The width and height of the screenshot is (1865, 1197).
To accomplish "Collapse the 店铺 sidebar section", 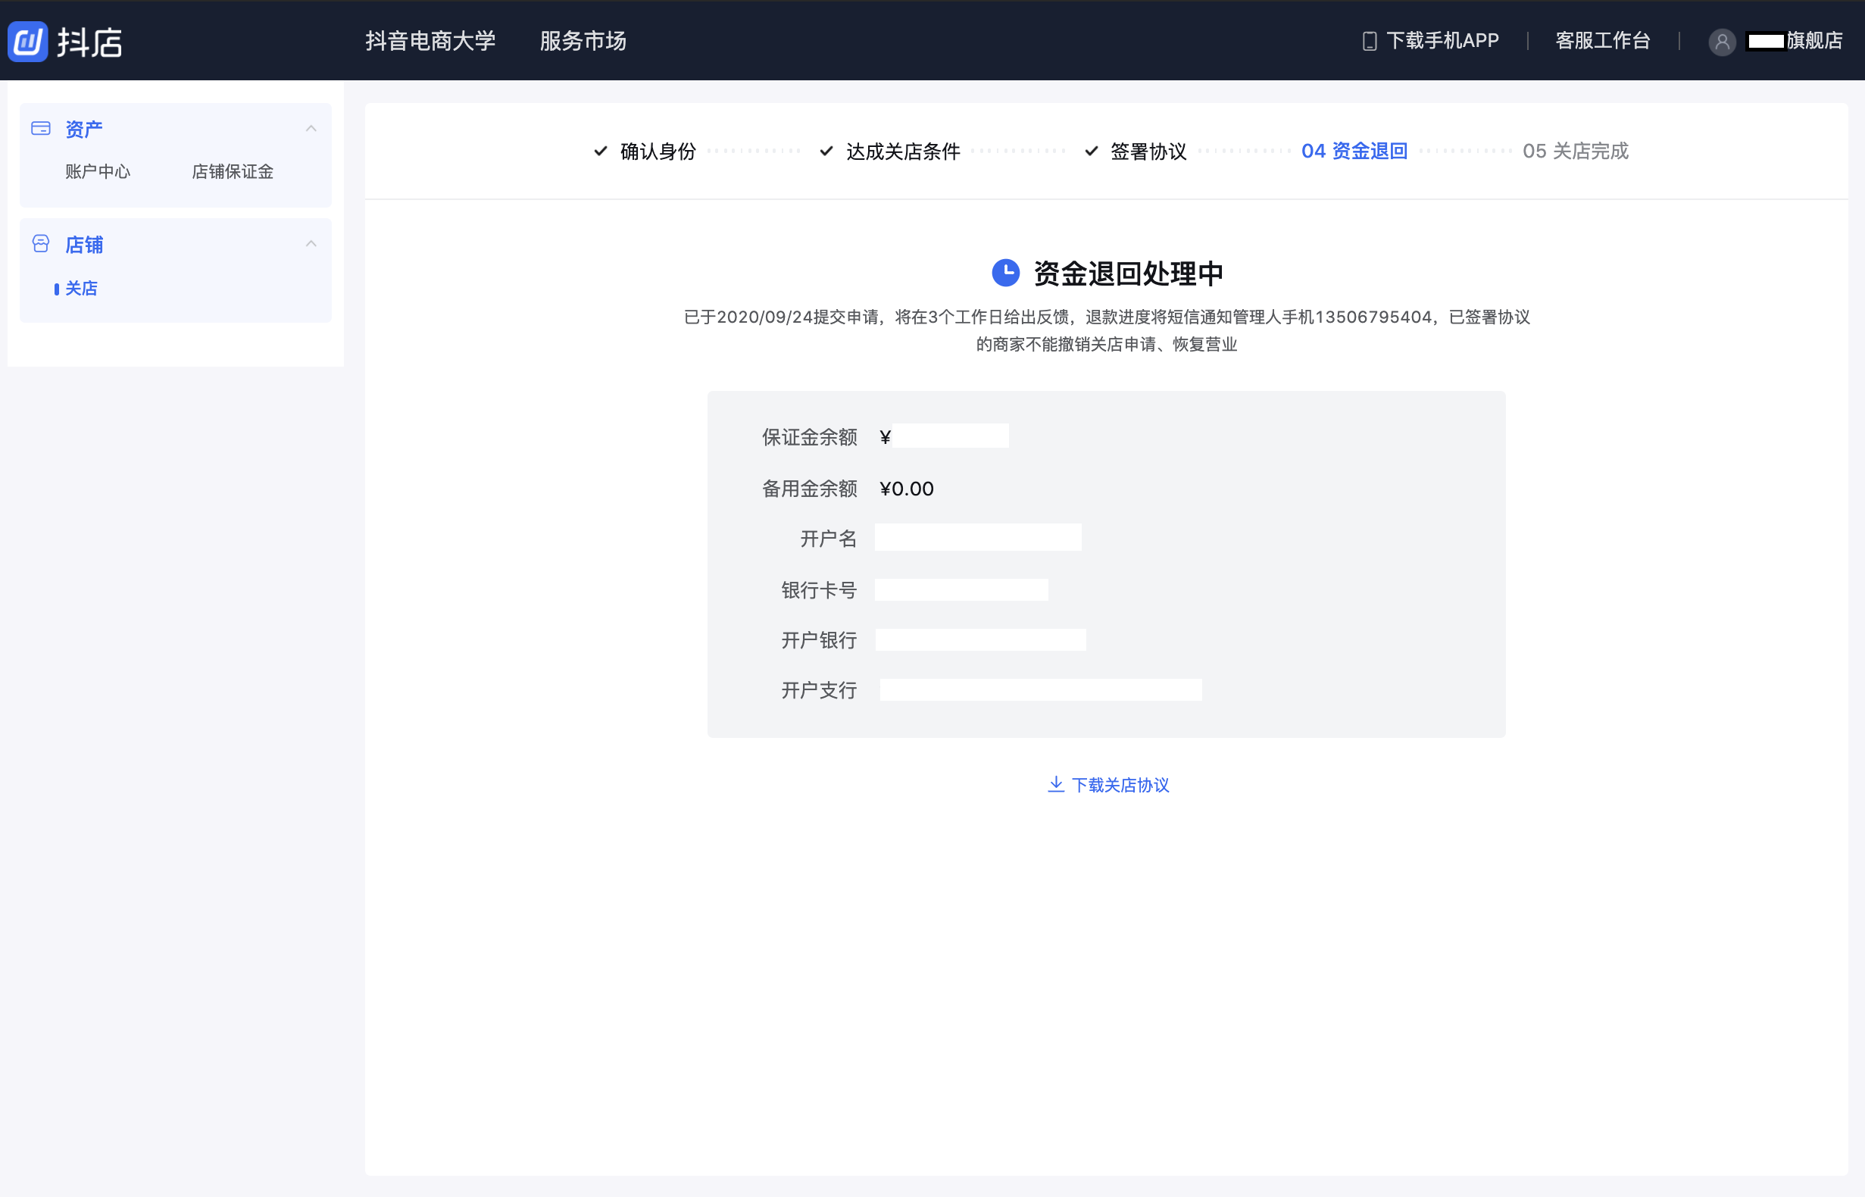I will click(x=311, y=243).
